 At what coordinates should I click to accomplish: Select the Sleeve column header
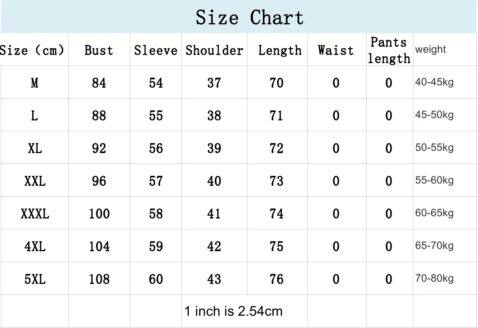[x=156, y=50]
